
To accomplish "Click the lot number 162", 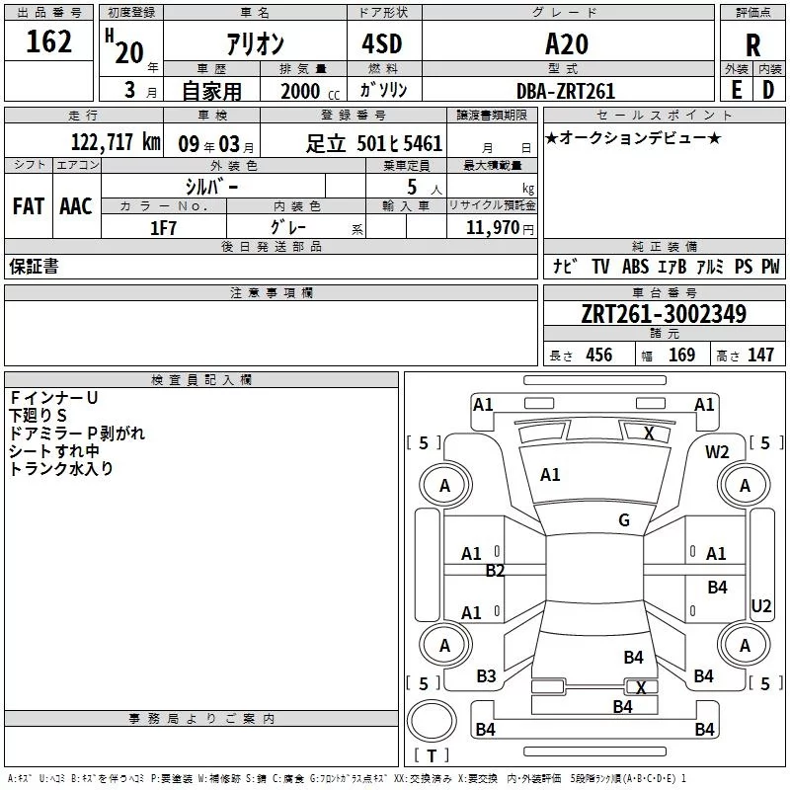I will (x=48, y=41).
